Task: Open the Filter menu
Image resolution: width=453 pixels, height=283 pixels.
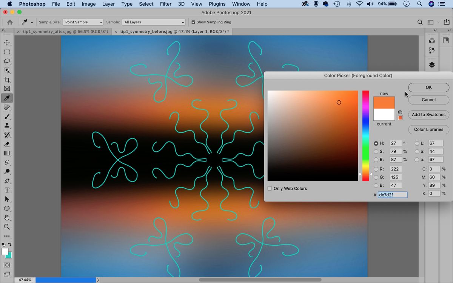Action: [x=166, y=4]
